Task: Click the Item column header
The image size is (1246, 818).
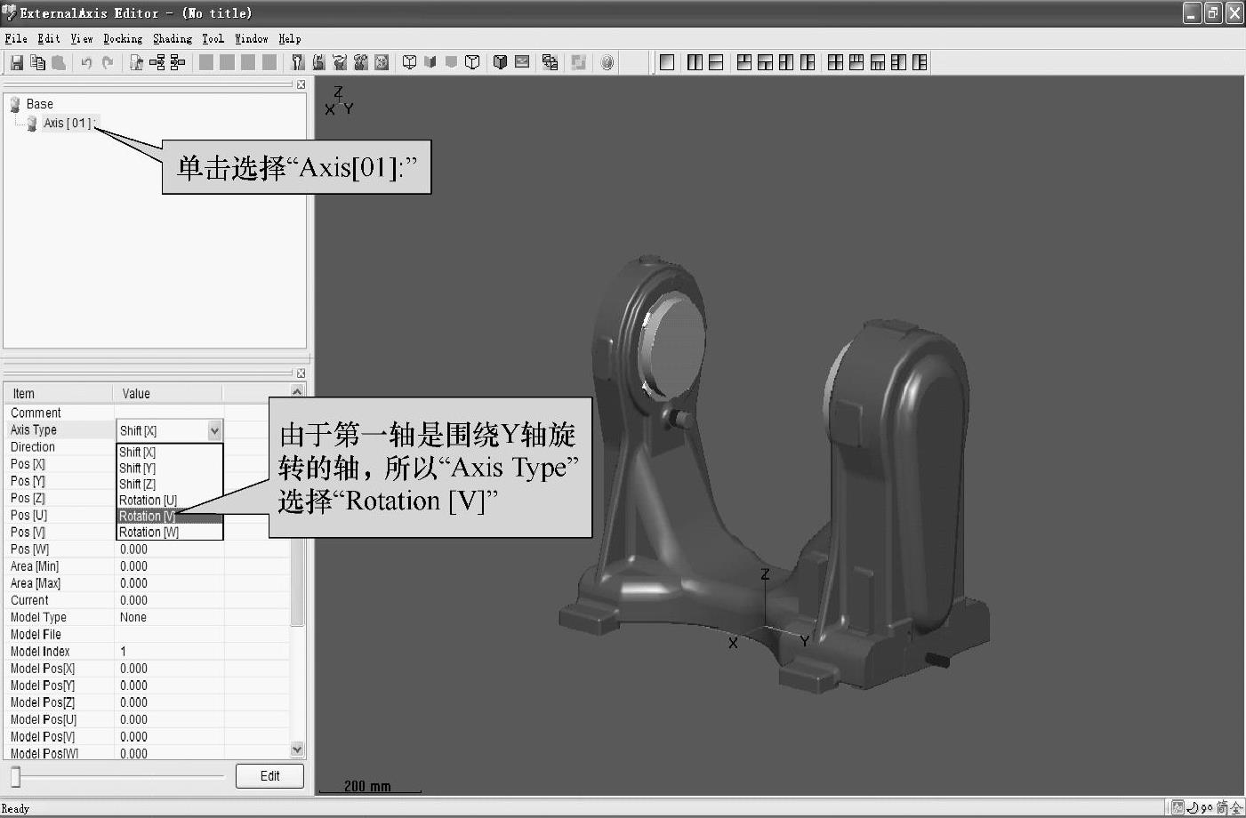Action: (x=59, y=394)
